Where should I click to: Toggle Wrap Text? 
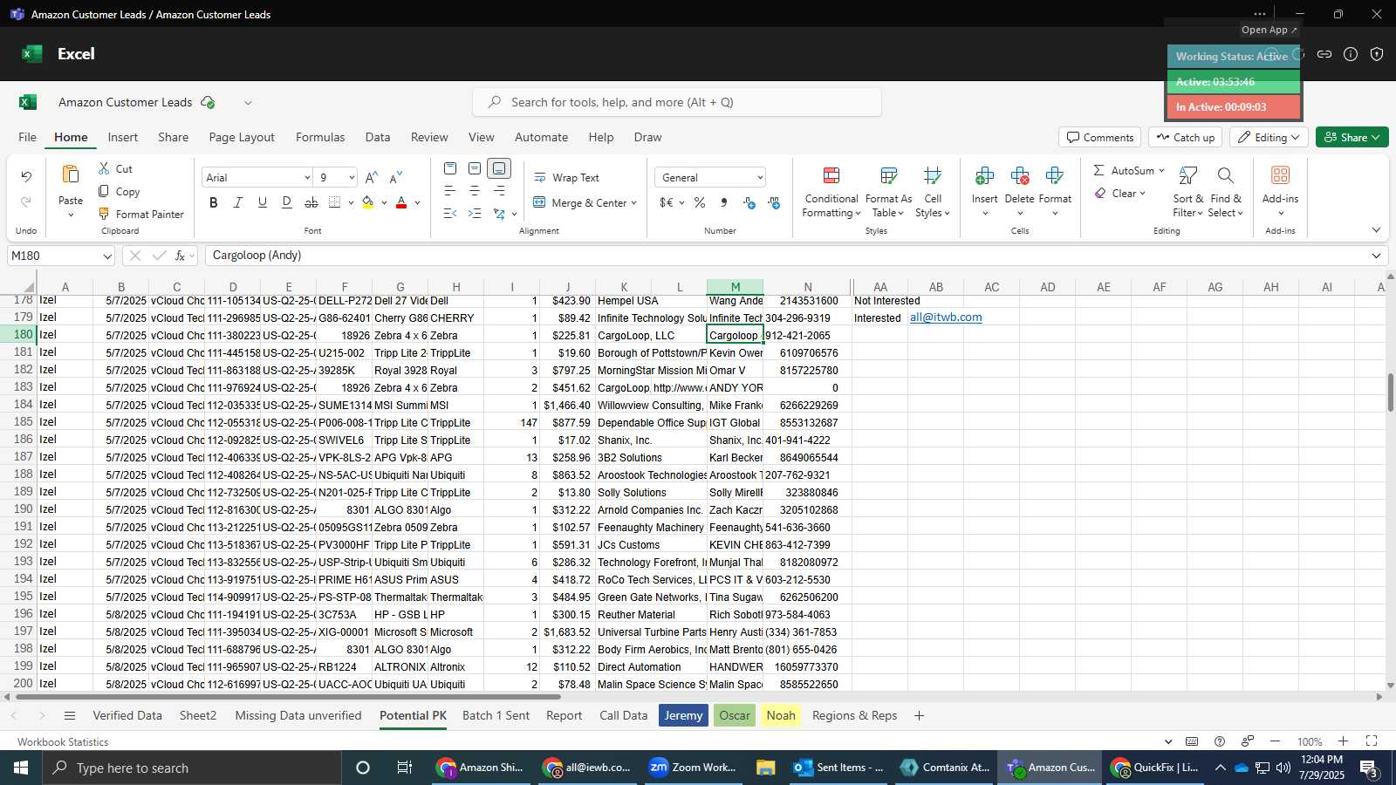tap(566, 177)
